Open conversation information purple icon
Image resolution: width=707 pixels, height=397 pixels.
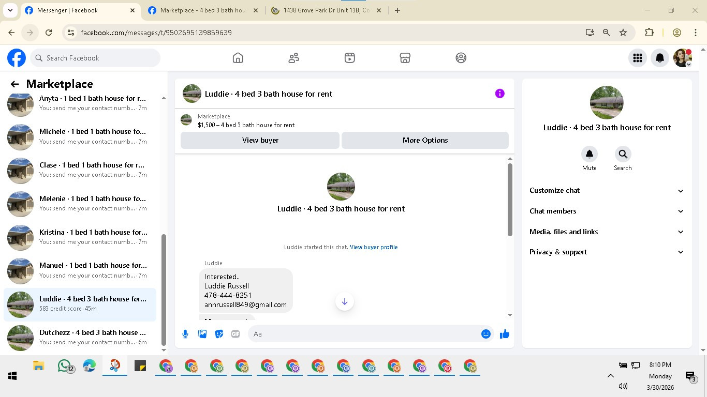point(499,94)
